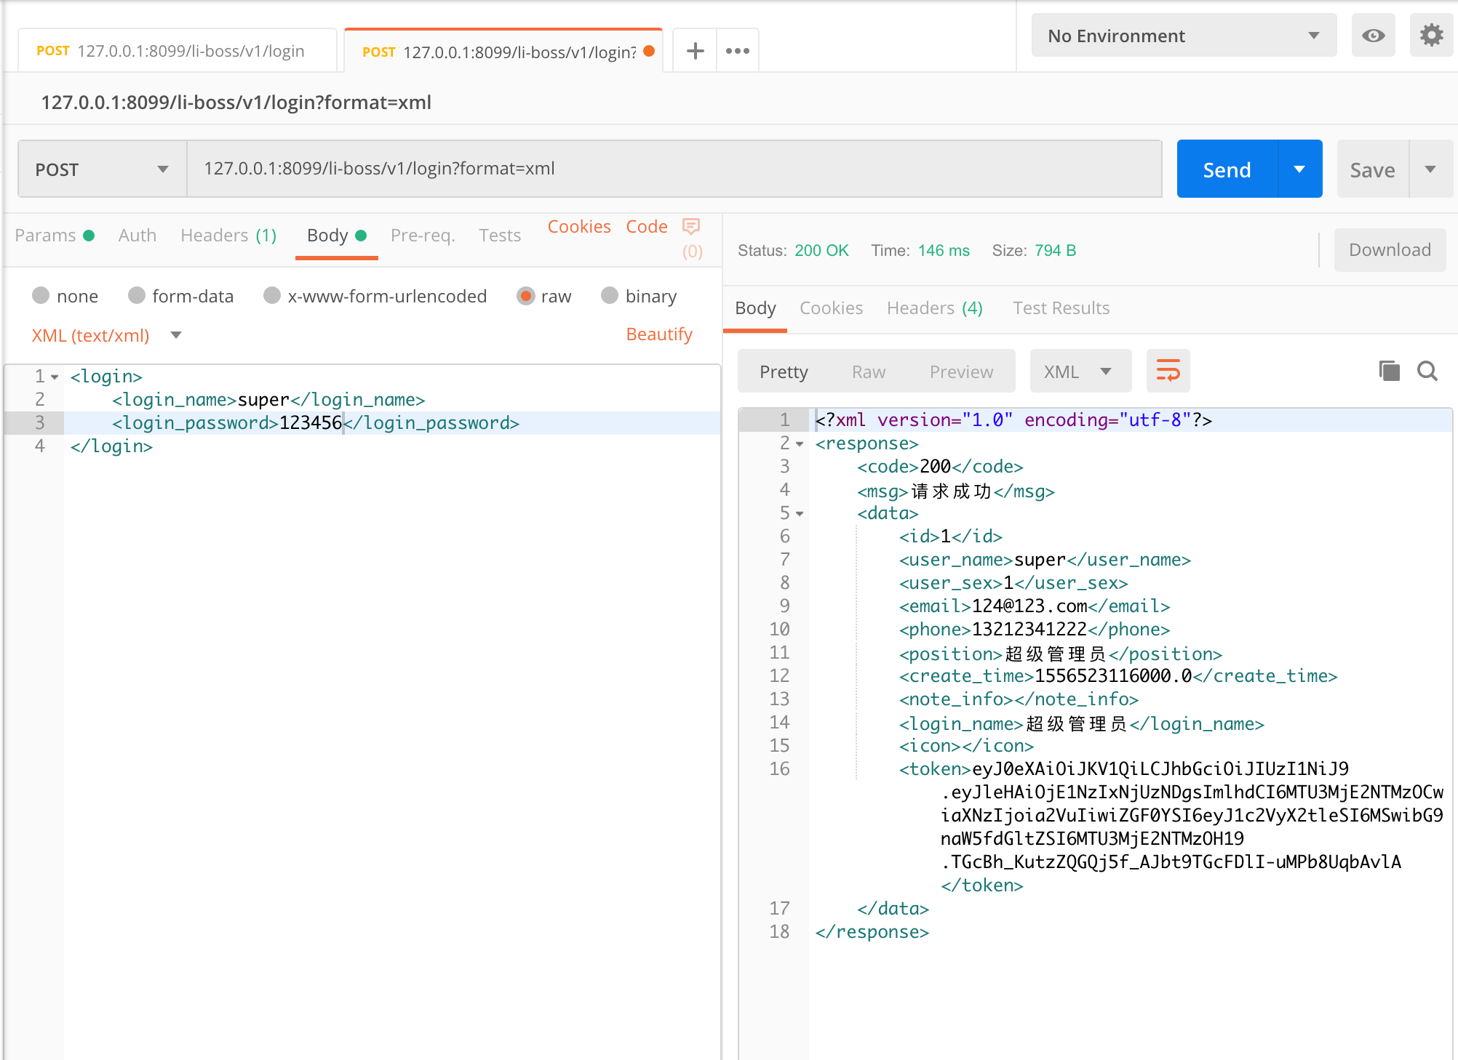Switch to the Headers (1) request tab
Image resolution: width=1458 pixels, height=1060 pixels.
pos(228,236)
